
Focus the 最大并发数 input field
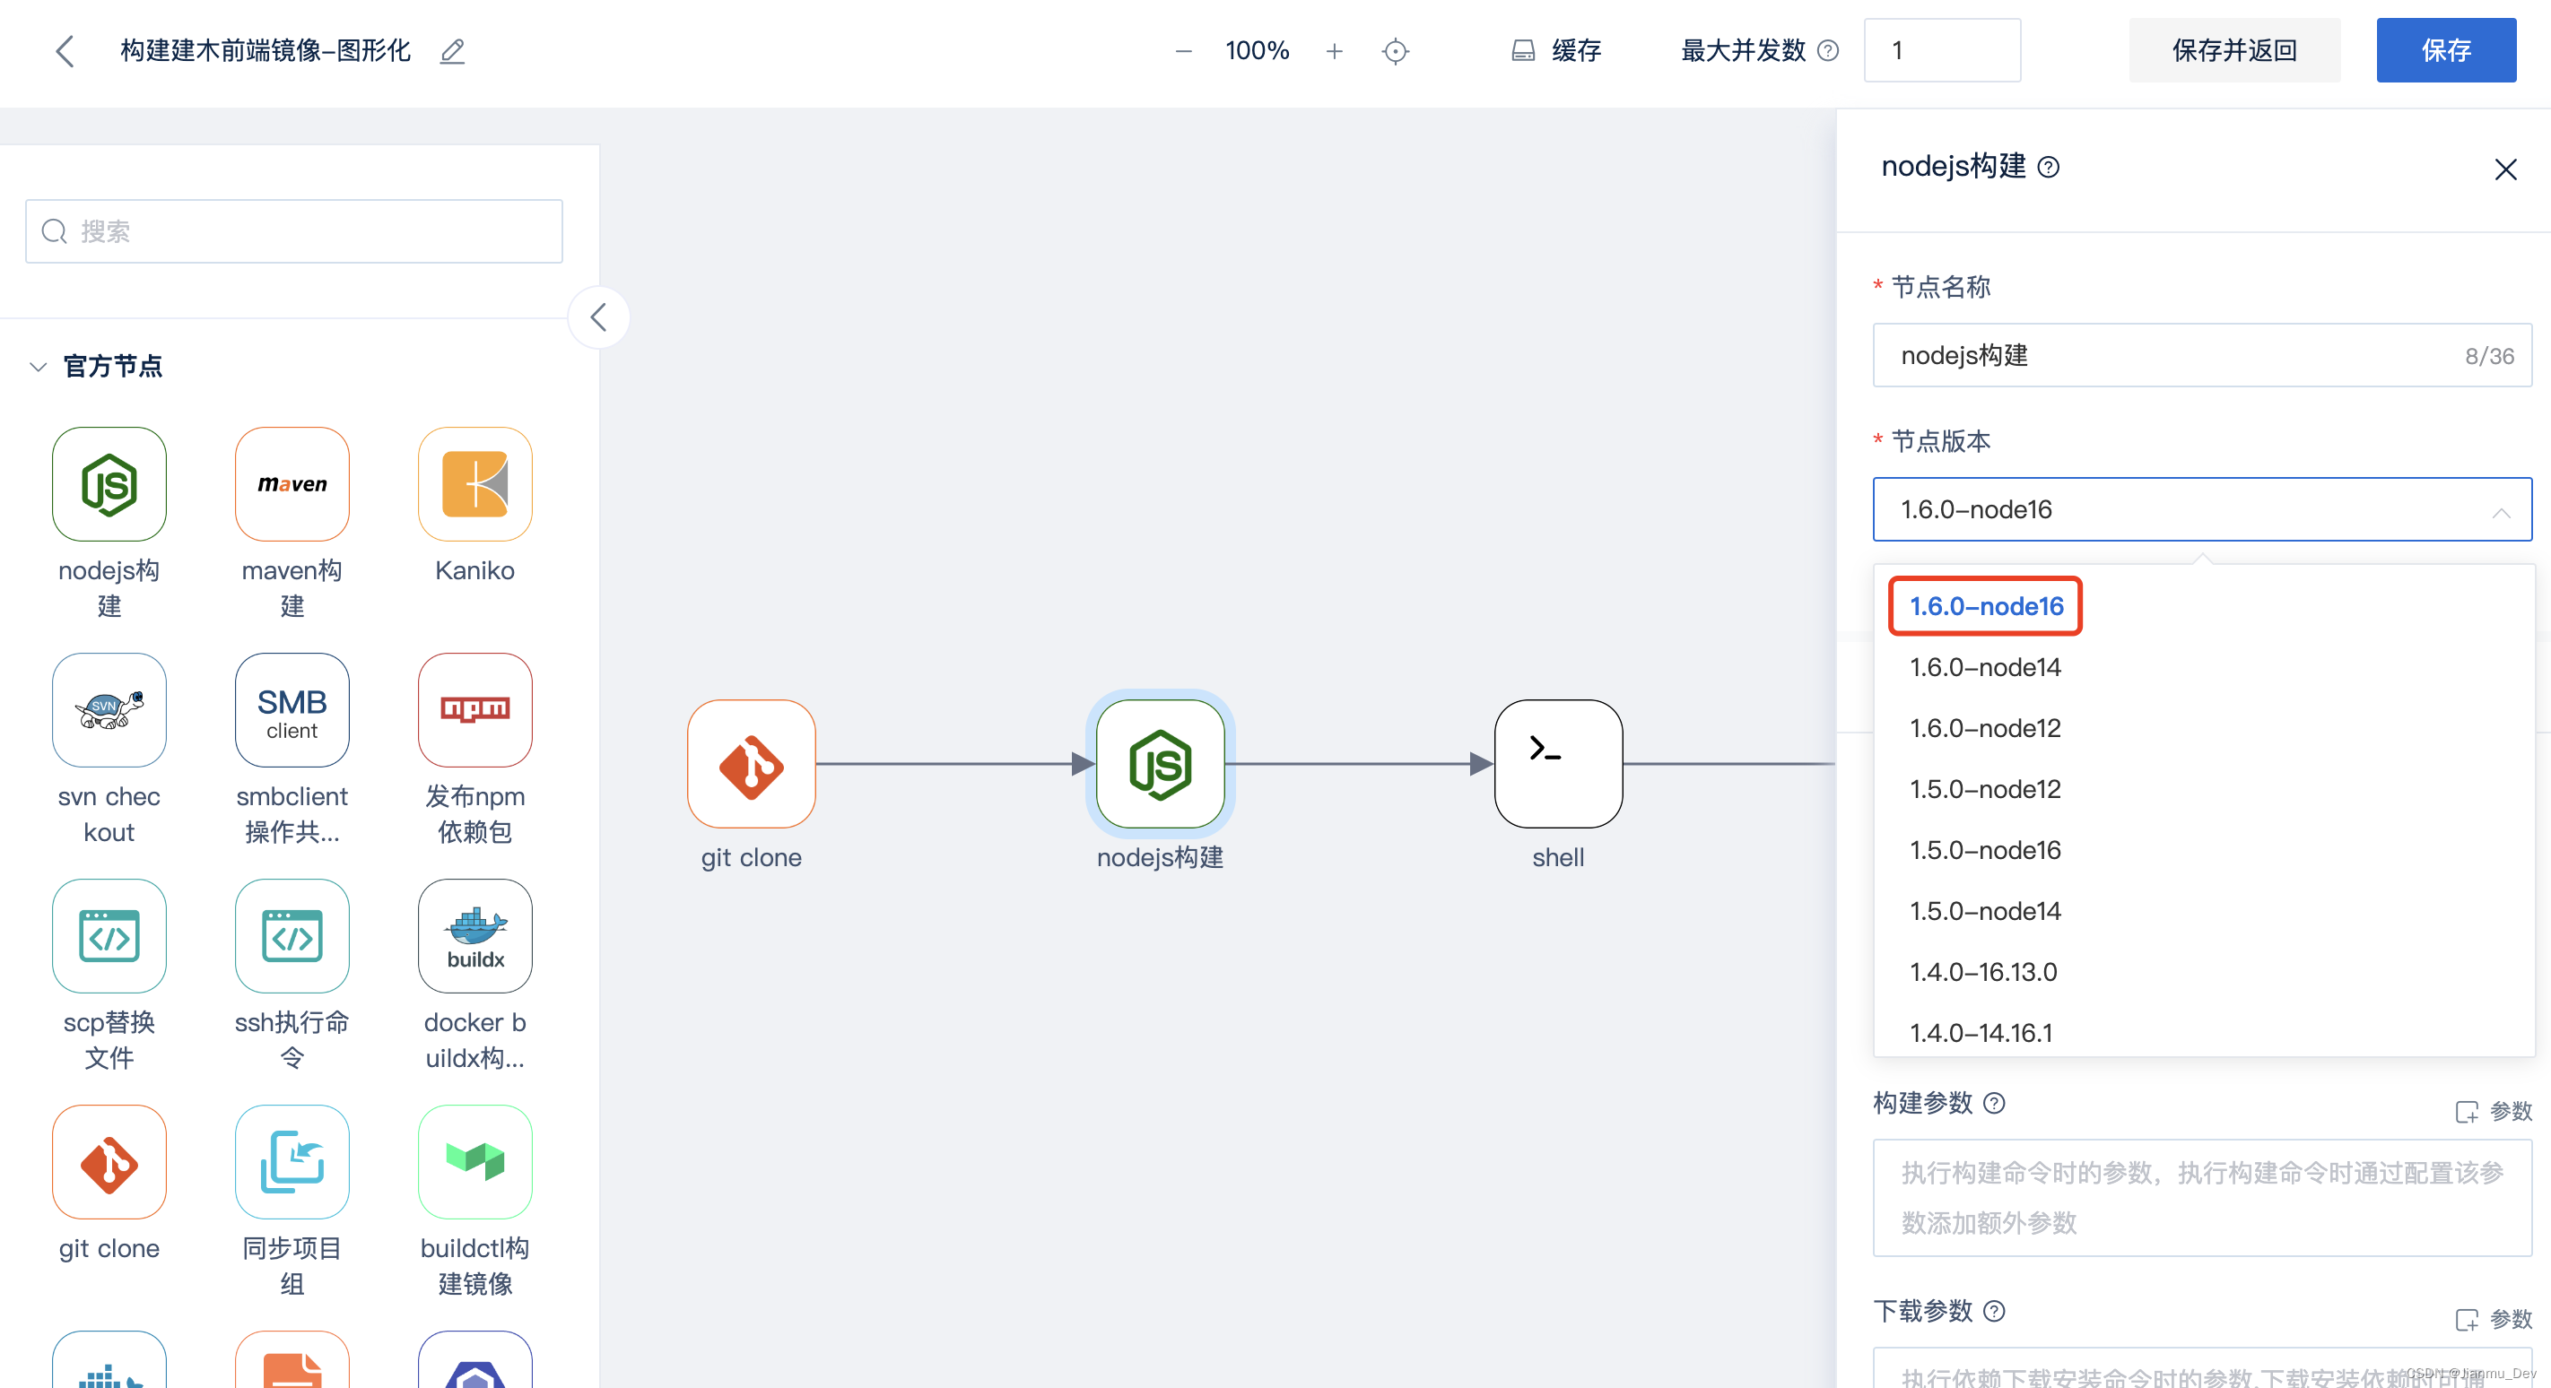pyautogui.click(x=1941, y=50)
